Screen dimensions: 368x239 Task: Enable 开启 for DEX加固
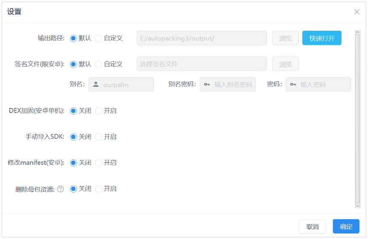pyautogui.click(x=99, y=111)
